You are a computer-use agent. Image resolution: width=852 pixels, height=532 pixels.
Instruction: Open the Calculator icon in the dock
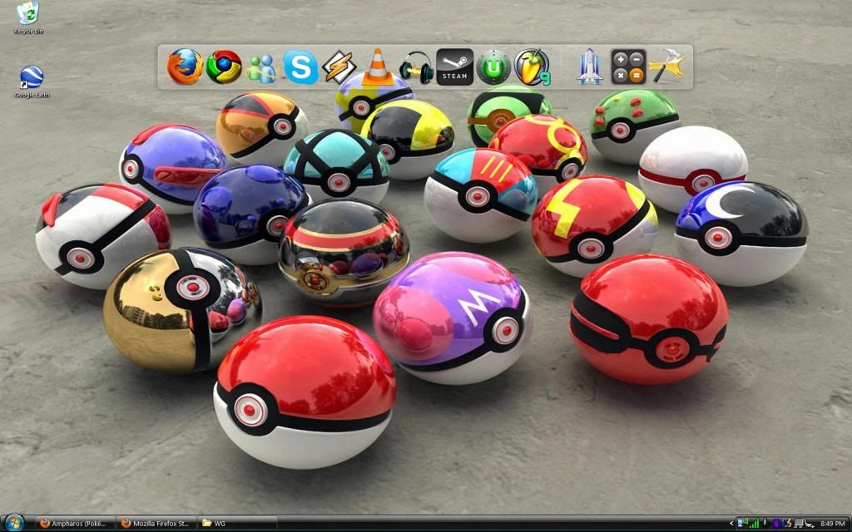[x=628, y=66]
